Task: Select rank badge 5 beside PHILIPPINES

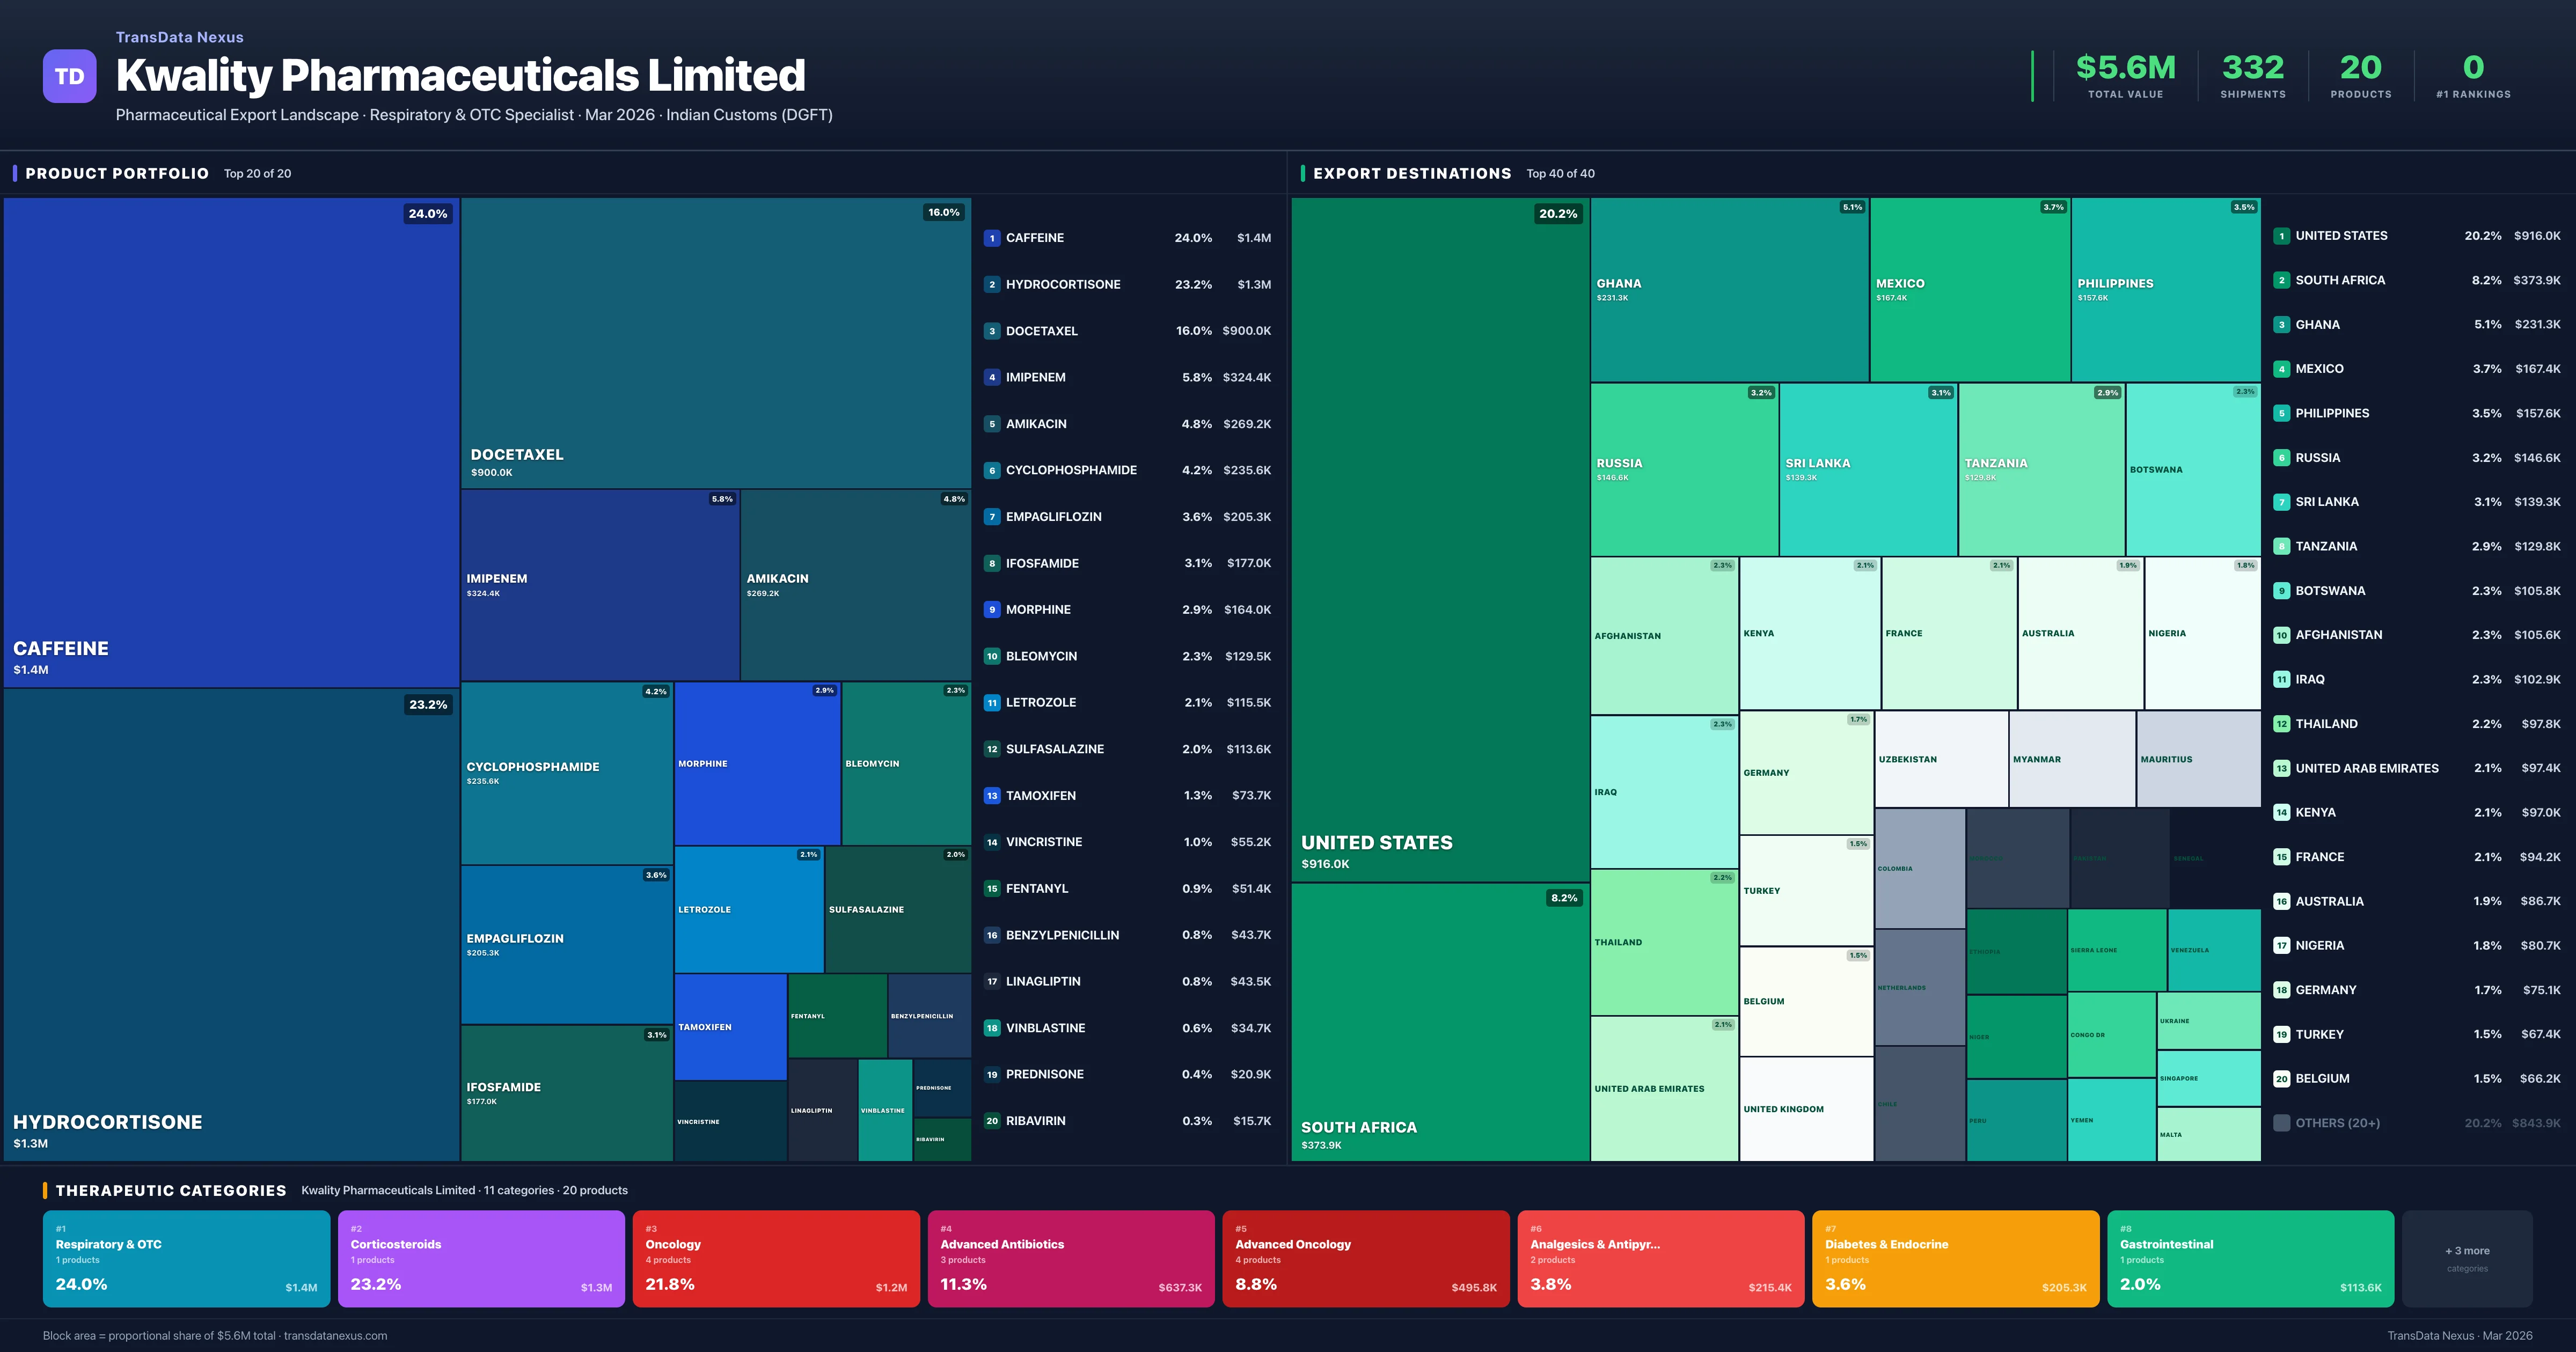Action: 2283,412
